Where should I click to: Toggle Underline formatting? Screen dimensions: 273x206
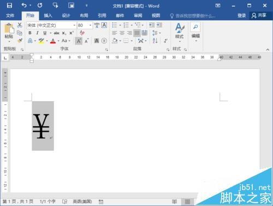point(45,33)
